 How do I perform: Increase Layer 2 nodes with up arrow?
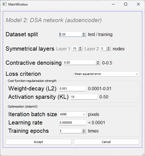tap(109, 48)
